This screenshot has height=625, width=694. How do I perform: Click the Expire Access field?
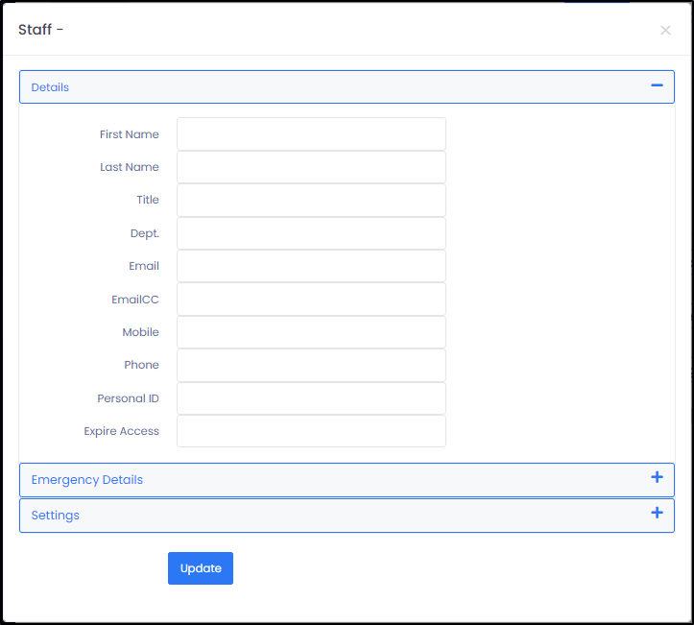click(311, 431)
